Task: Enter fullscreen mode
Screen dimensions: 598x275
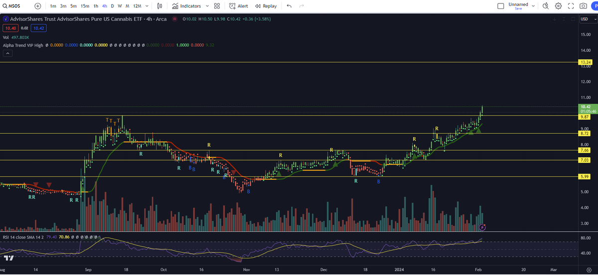Action: pos(571,6)
